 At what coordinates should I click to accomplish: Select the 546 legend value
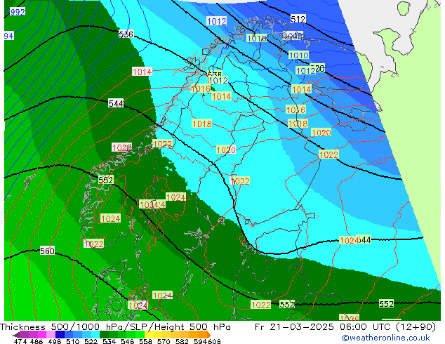point(127,341)
